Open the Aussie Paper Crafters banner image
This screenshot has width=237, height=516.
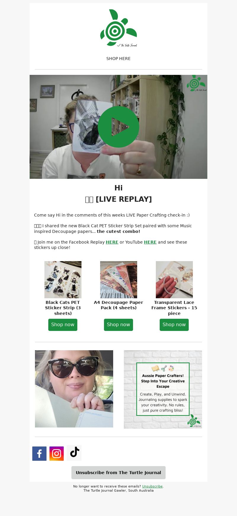pyautogui.click(x=163, y=389)
